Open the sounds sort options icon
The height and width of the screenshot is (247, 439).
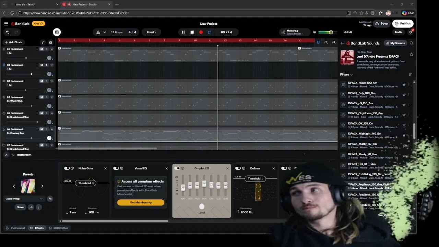click(411, 75)
